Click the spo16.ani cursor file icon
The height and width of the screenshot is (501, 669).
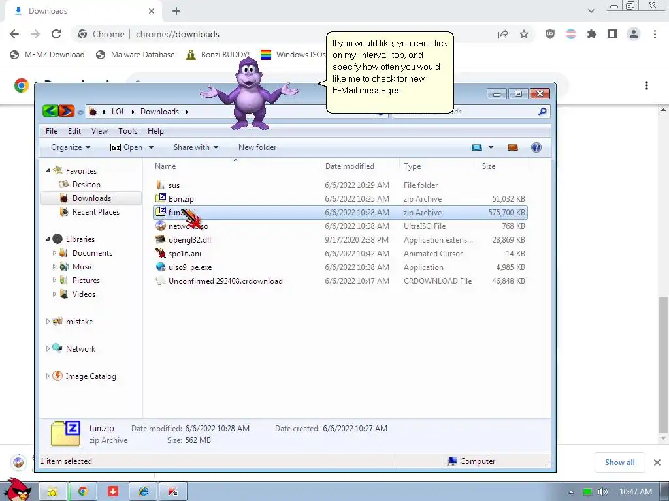tap(161, 253)
